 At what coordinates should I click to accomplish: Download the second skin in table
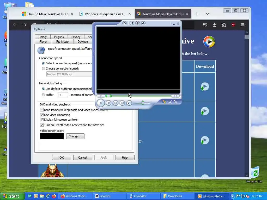click(x=205, y=111)
